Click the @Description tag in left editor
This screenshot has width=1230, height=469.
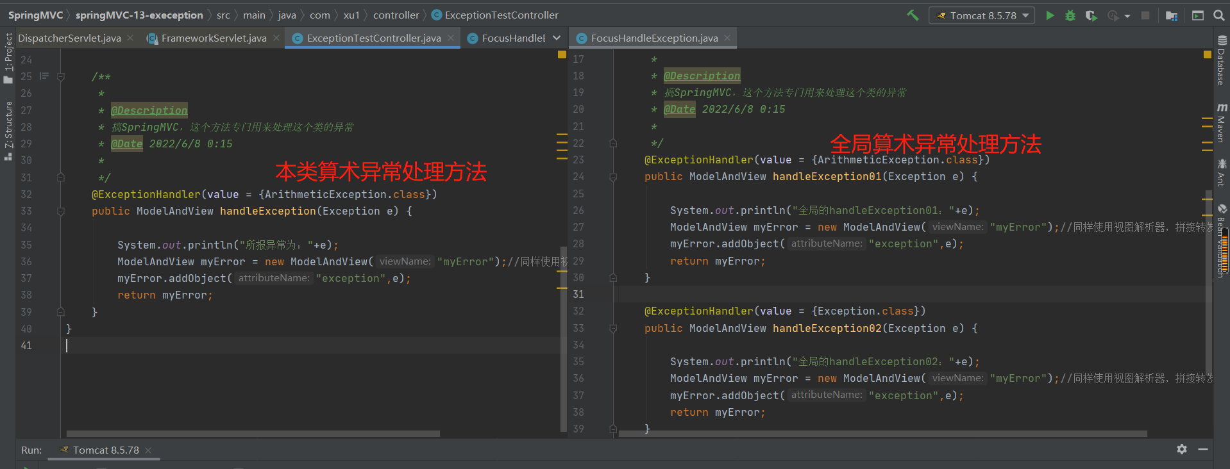coord(149,111)
